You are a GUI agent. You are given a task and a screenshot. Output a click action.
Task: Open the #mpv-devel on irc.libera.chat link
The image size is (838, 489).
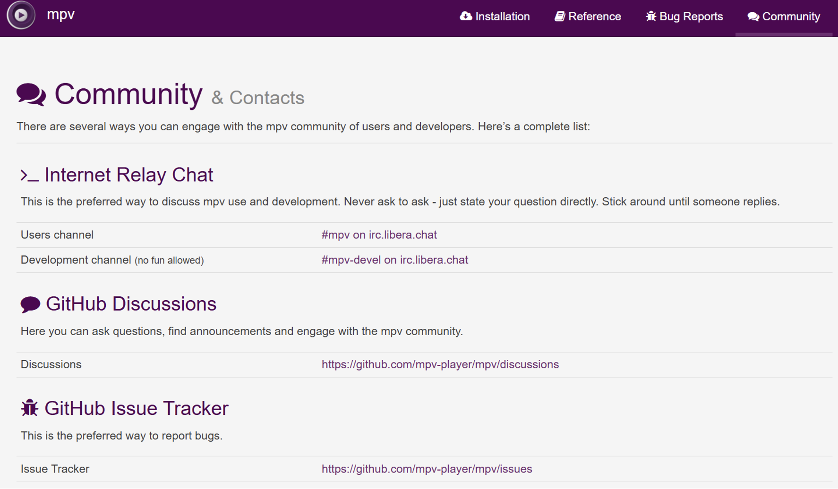tap(394, 260)
